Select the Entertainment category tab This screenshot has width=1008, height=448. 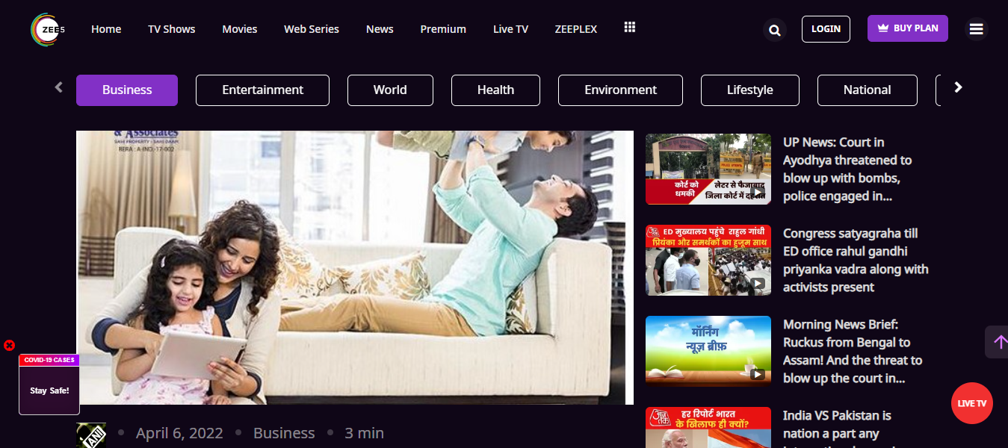[262, 90]
